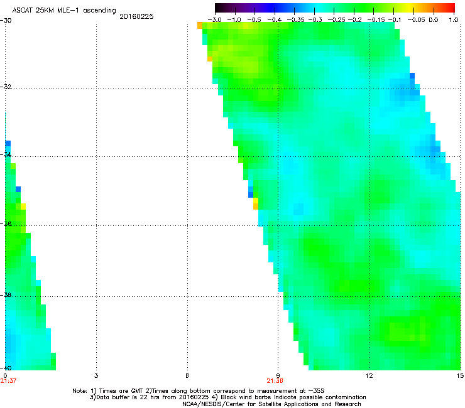Click the "-32" latitude axis label
Screen dimensions: 465x408
[x=6, y=87]
